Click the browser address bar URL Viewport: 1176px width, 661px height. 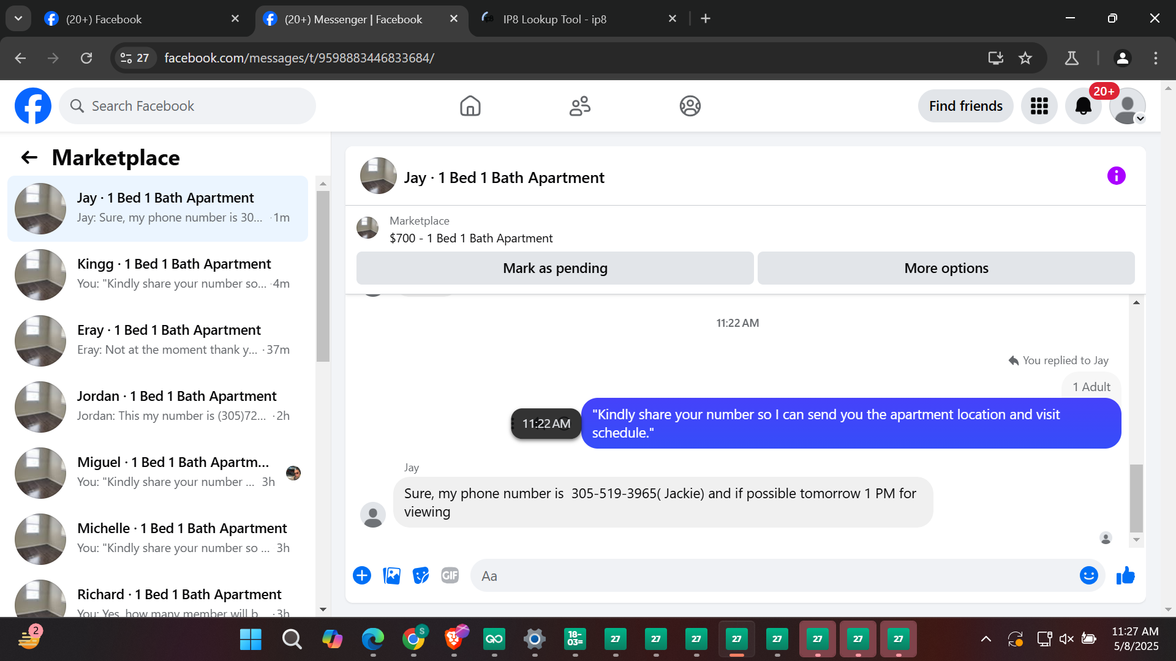tap(300, 58)
